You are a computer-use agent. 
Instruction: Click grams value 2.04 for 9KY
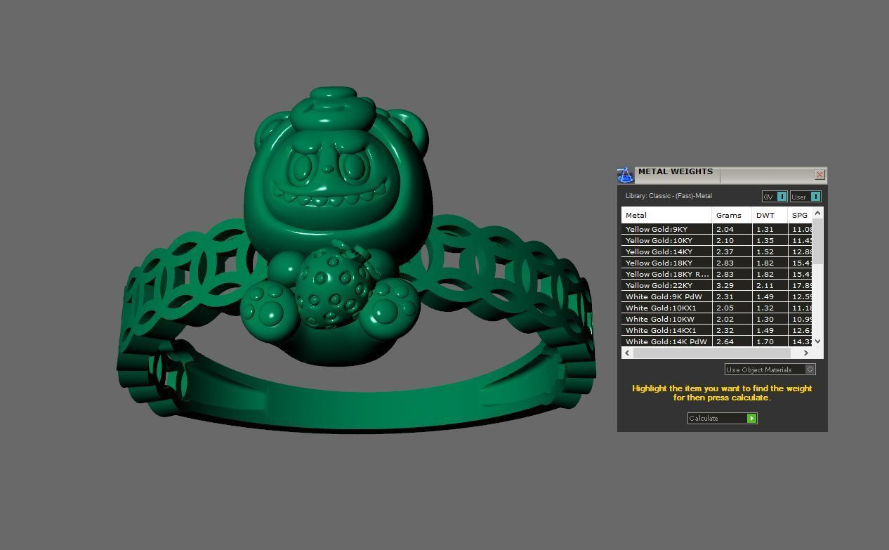pos(725,229)
